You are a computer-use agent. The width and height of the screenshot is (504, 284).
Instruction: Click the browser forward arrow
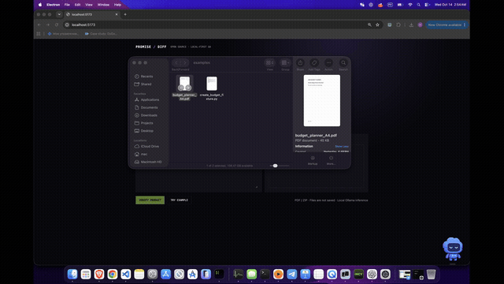point(48,24)
